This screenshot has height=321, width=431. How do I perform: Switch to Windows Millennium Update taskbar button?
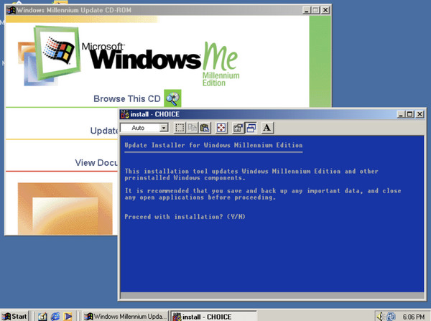(x=126, y=316)
